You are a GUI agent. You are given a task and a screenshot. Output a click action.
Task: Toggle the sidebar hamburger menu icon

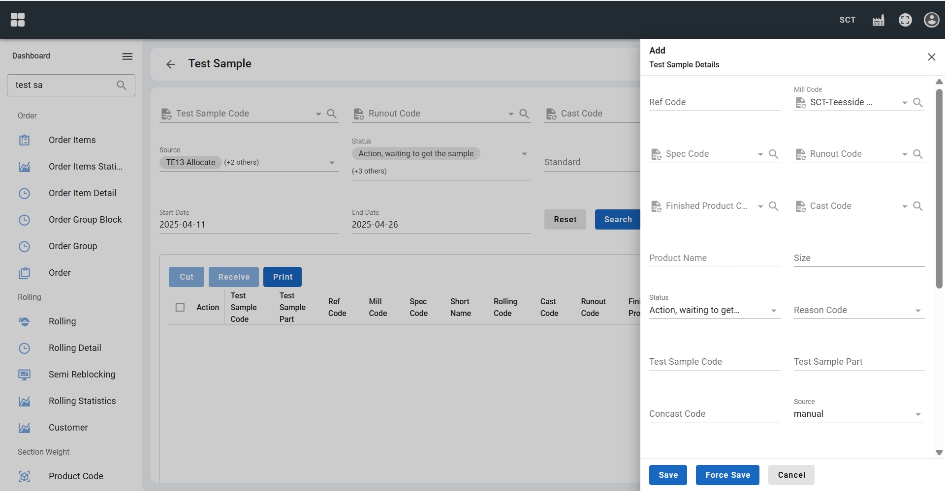127,56
